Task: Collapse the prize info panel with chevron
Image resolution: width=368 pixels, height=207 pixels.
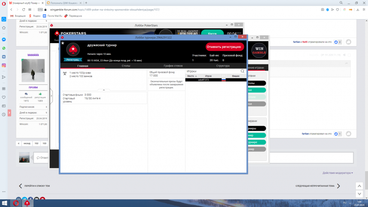Action: (104, 90)
